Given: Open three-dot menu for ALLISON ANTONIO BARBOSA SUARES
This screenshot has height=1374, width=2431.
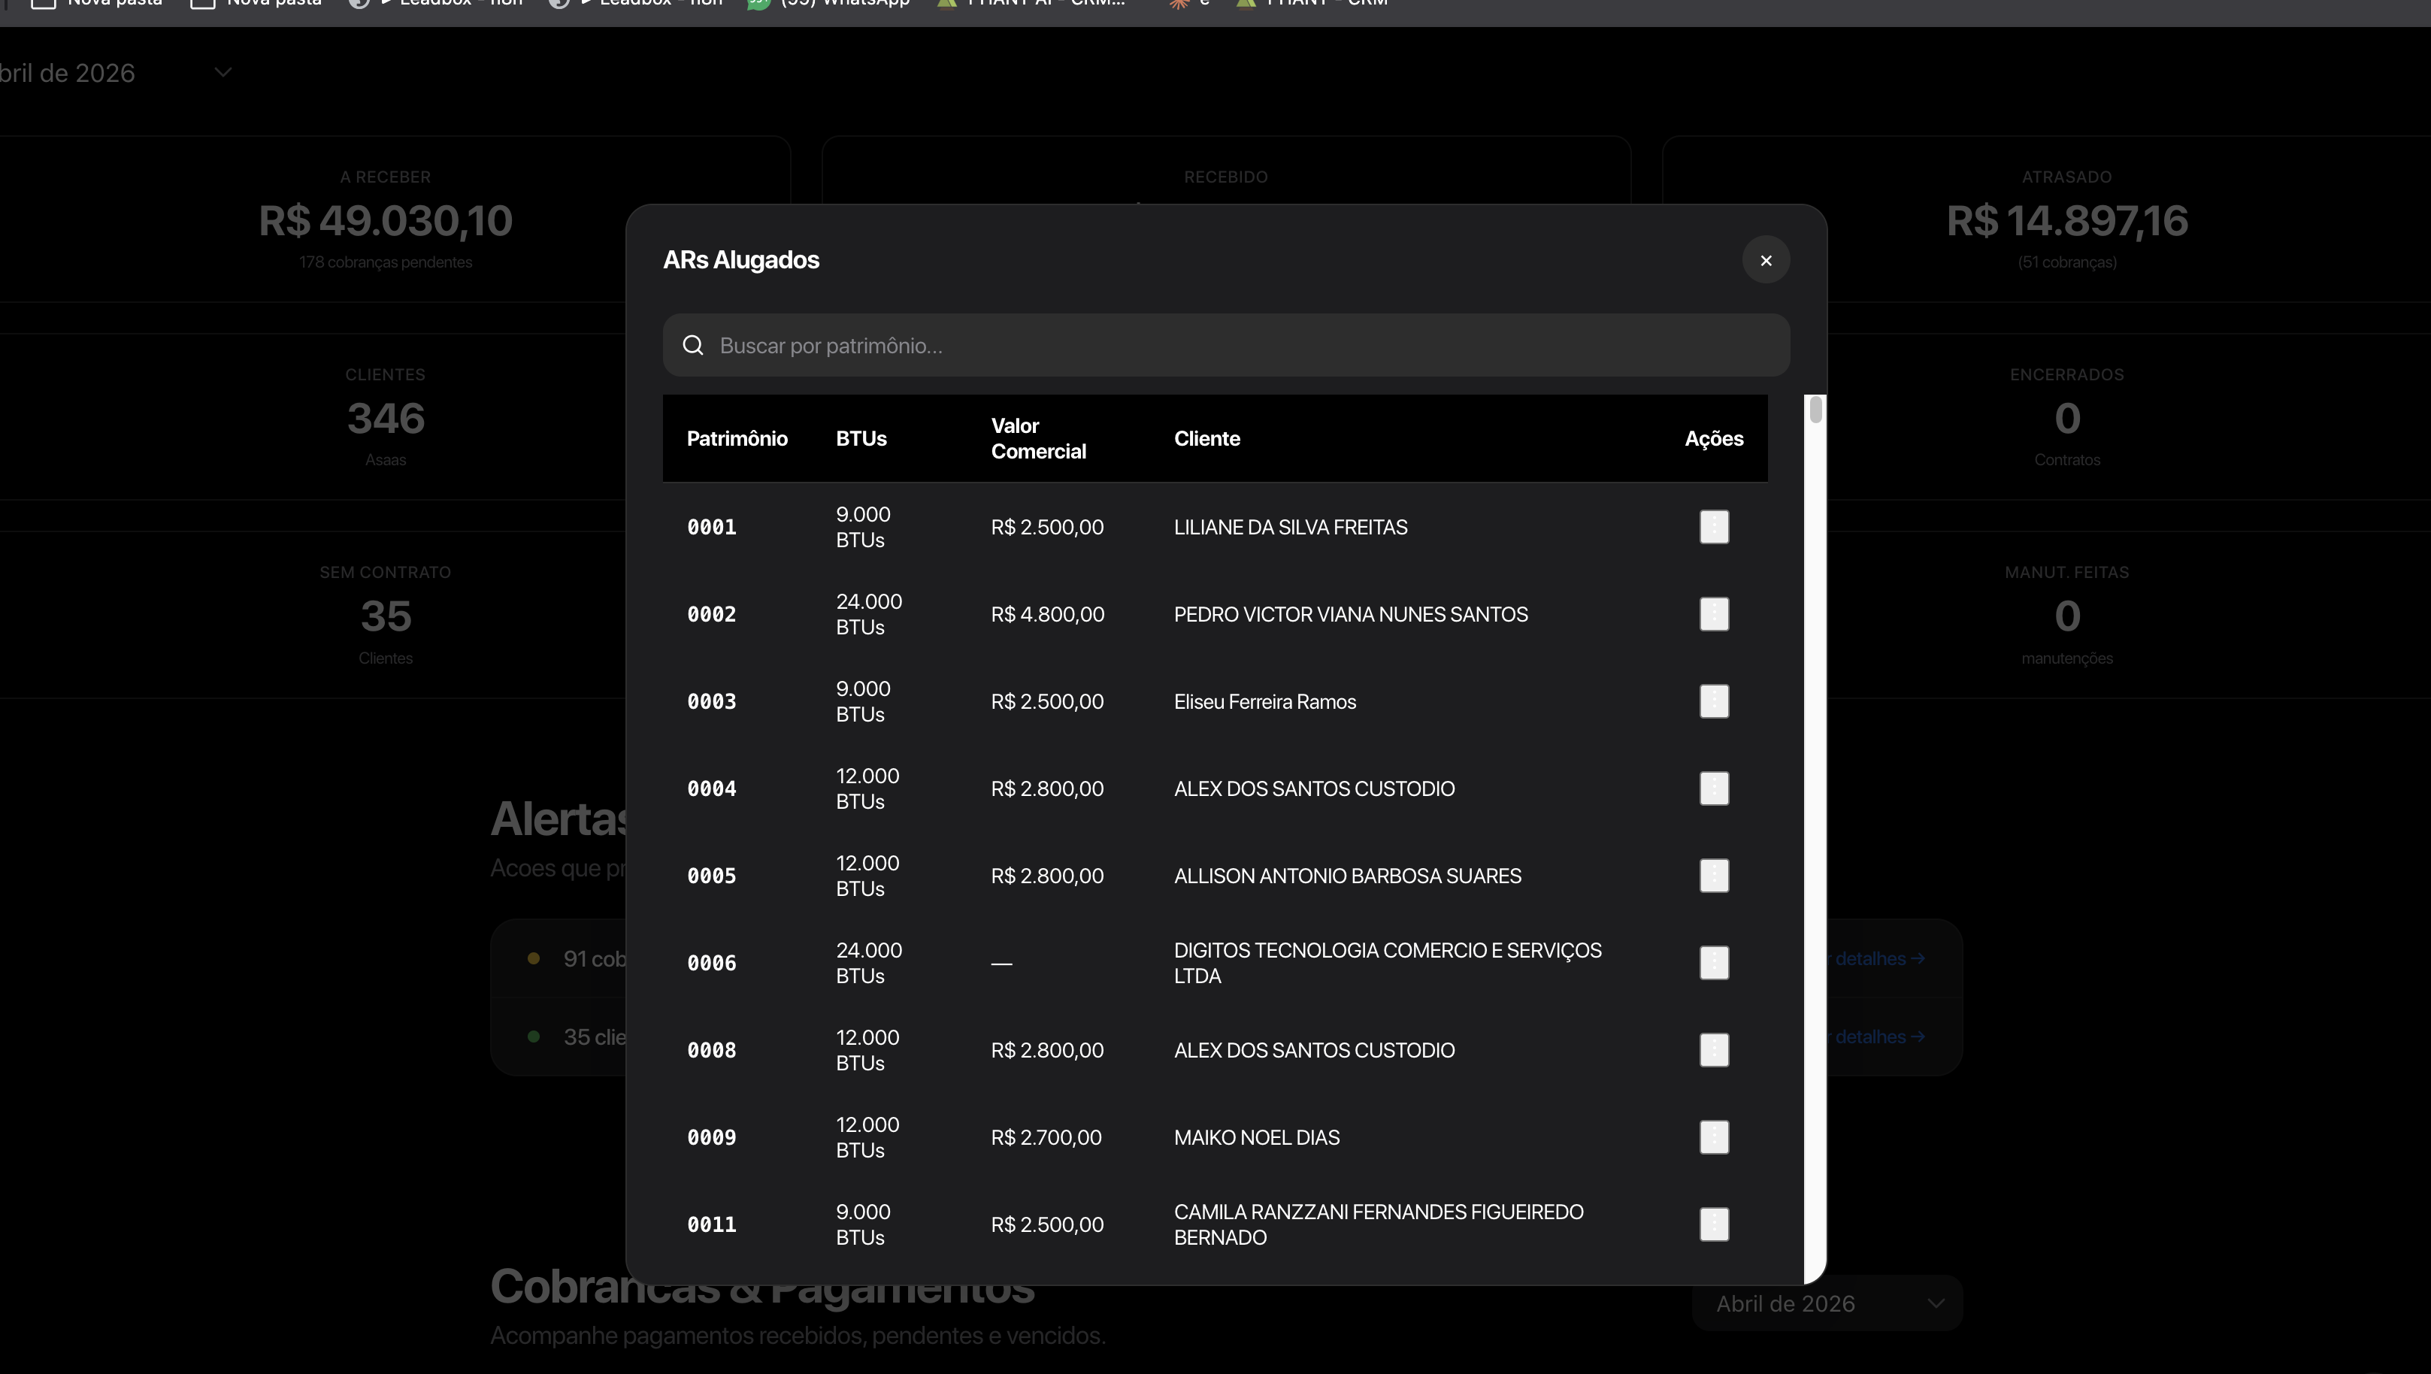Looking at the screenshot, I should click(1714, 876).
